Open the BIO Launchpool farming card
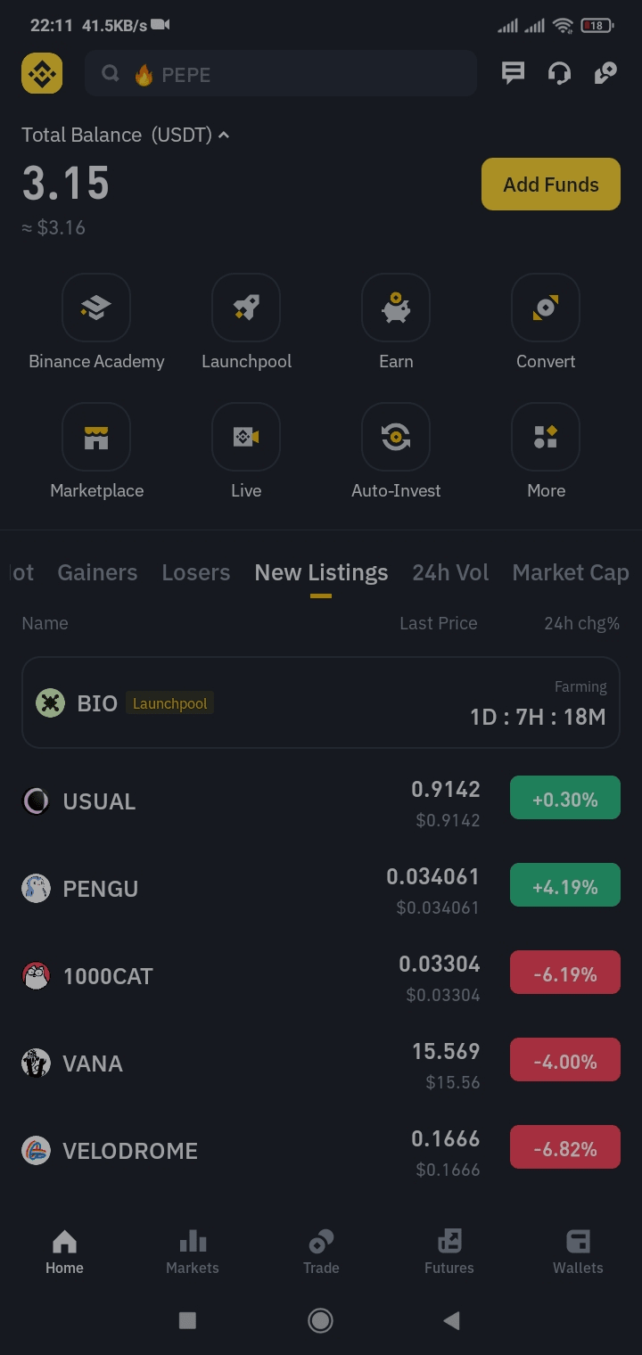The image size is (642, 1355). [321, 702]
